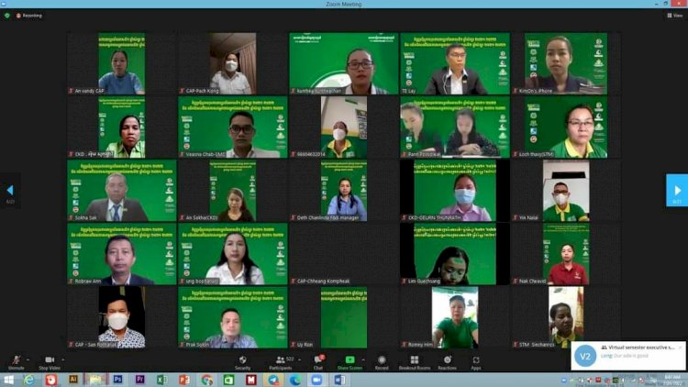Select Lim Guechsang video tile
This screenshot has height=387, width=688.
455,254
